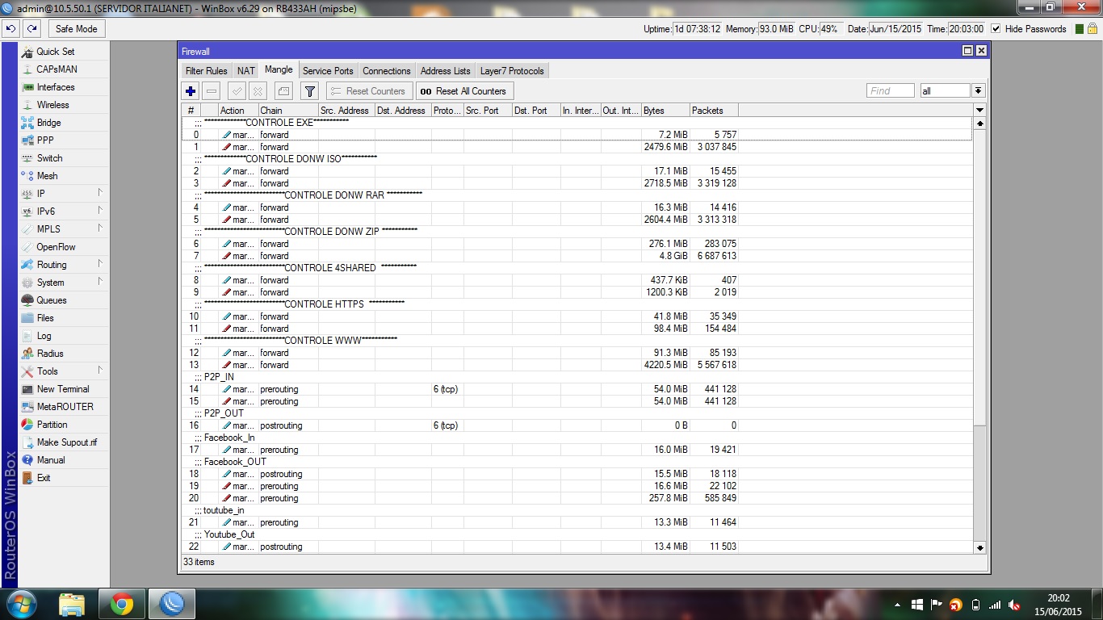Screen dimensions: 1103x620
Task: Open the Address Lists tab
Action: [445, 71]
